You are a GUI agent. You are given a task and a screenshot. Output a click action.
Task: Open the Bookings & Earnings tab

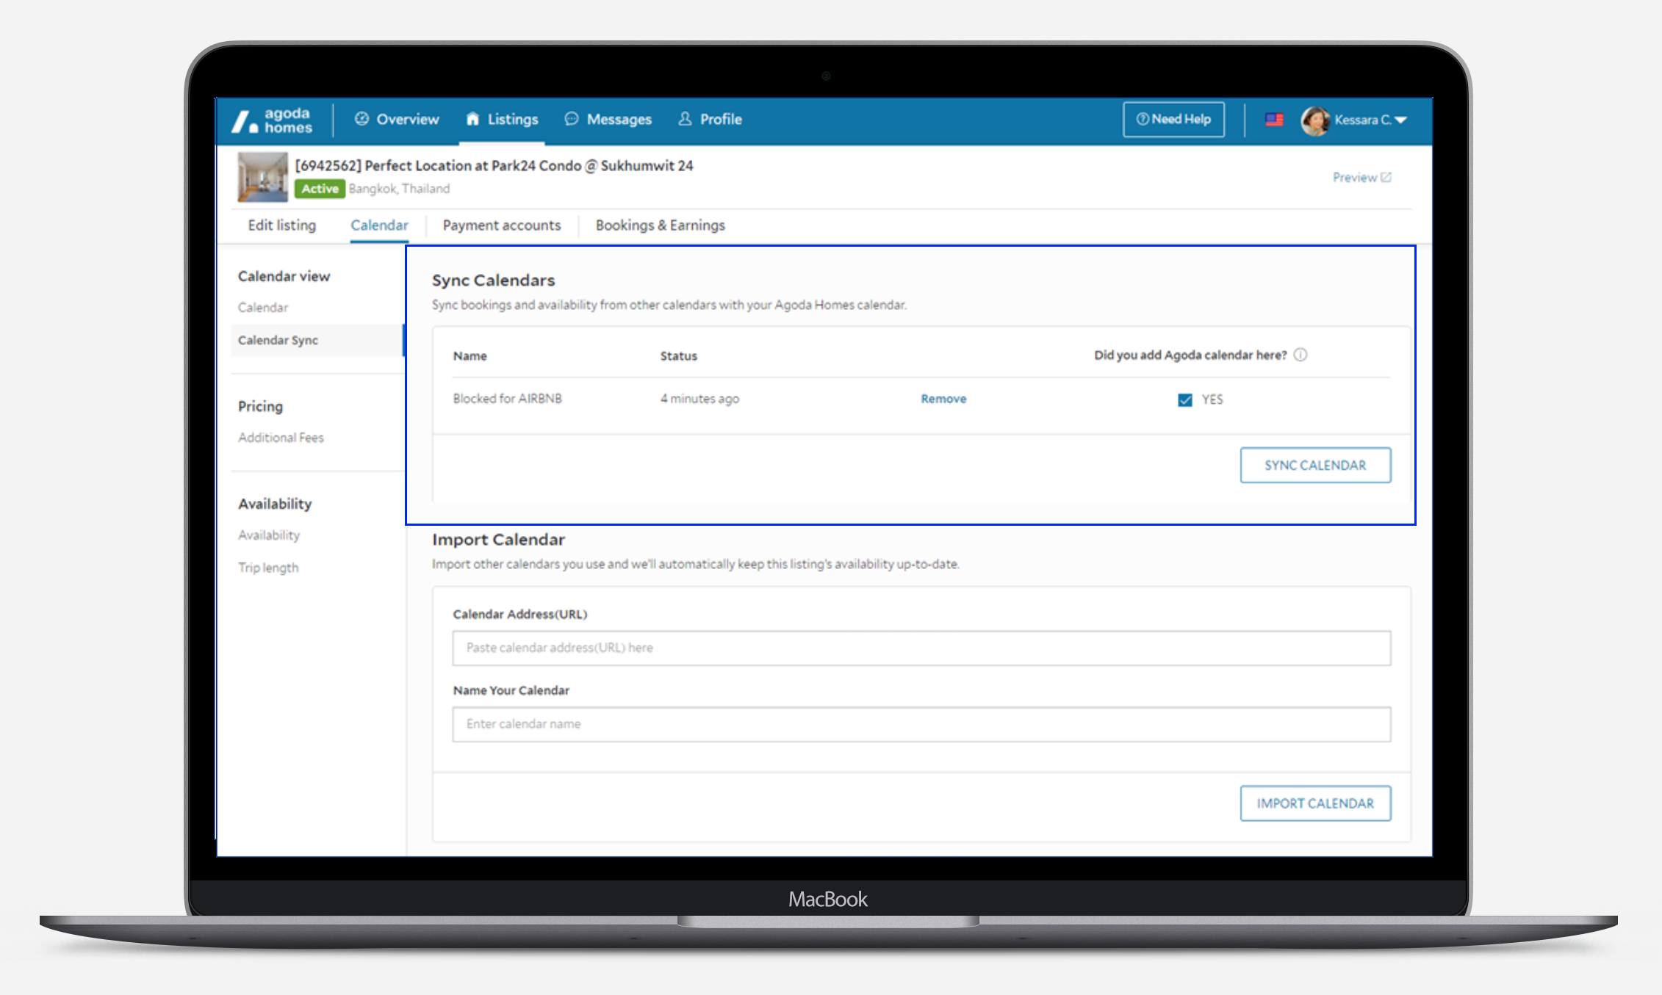pyautogui.click(x=661, y=225)
